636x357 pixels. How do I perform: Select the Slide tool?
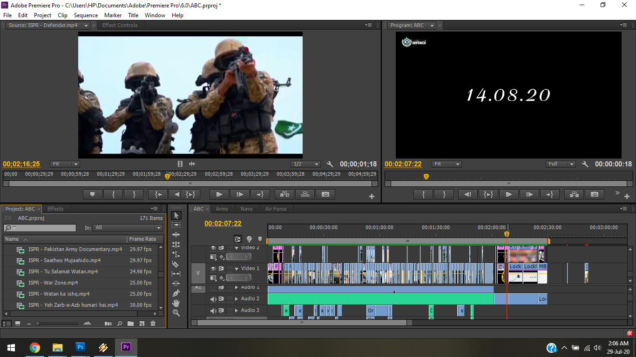click(x=176, y=284)
